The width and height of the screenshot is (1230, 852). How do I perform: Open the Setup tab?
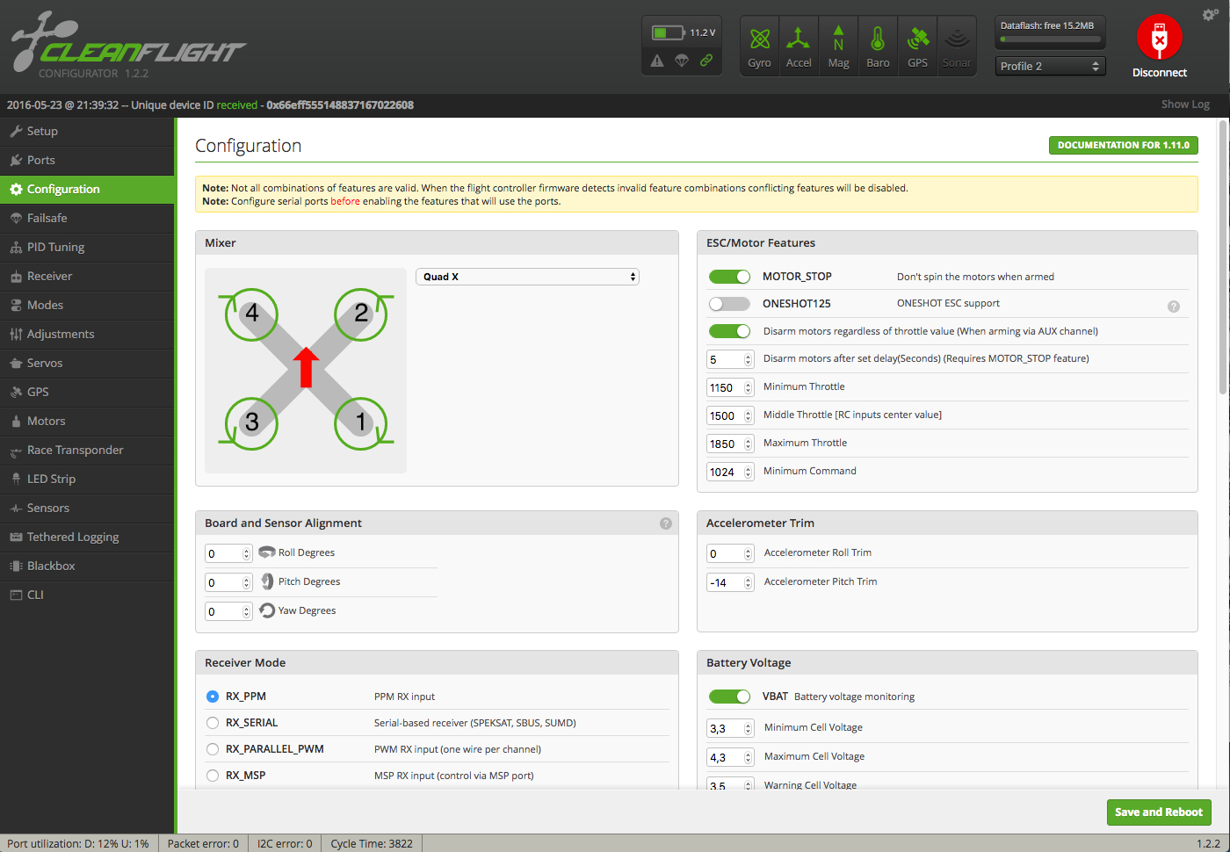tap(87, 131)
